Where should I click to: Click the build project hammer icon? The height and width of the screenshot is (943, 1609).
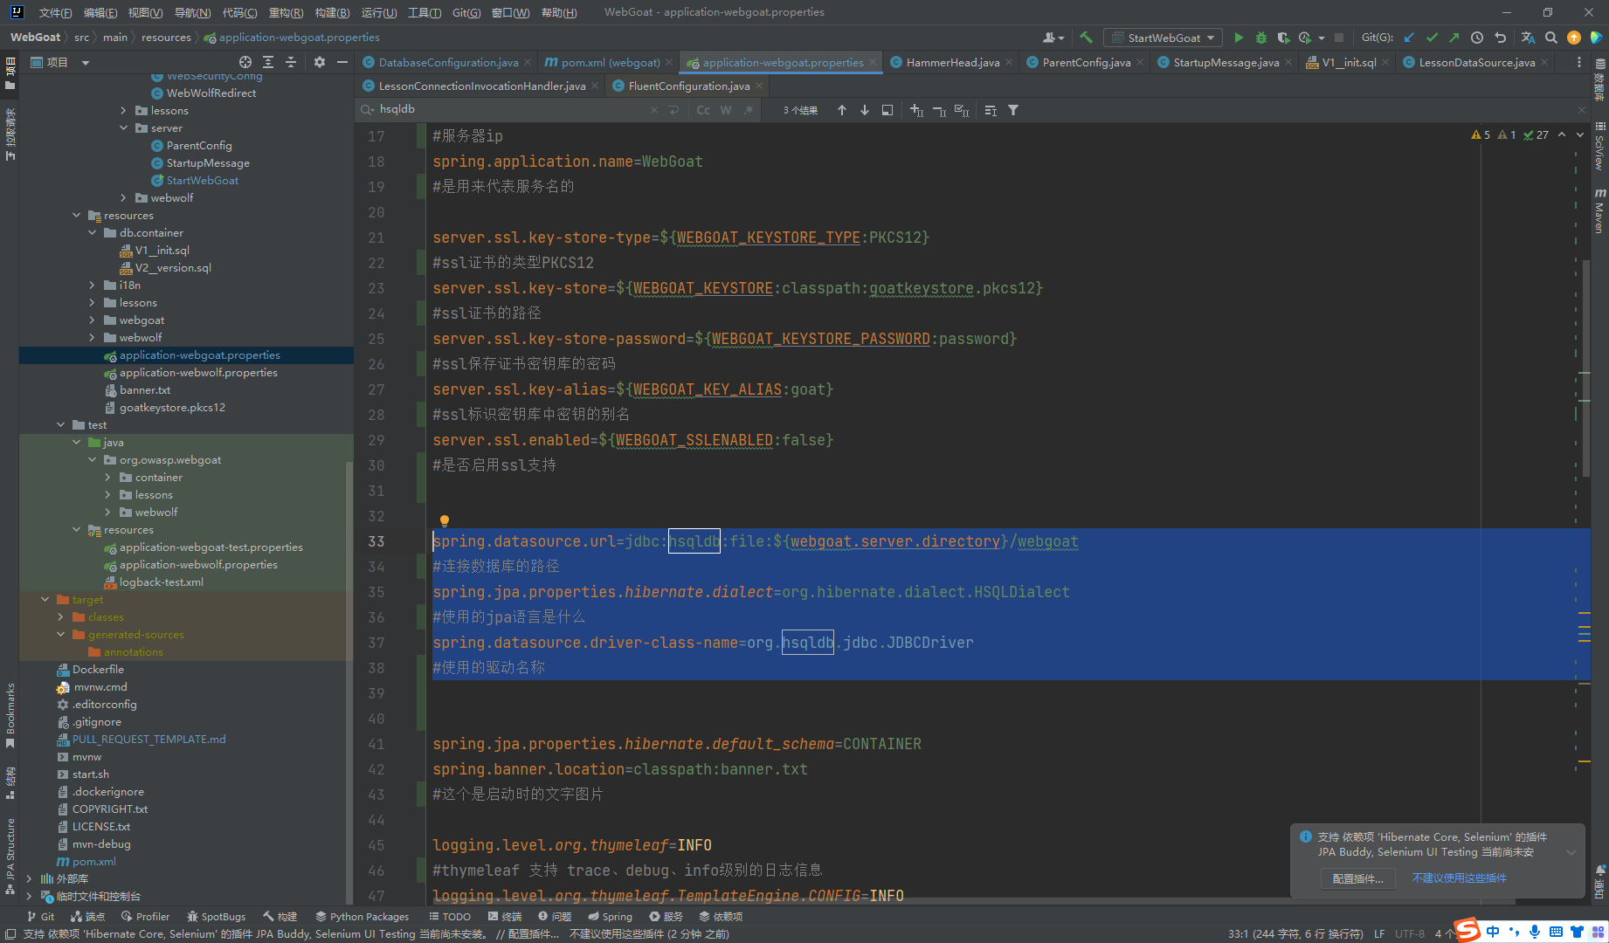1086,38
